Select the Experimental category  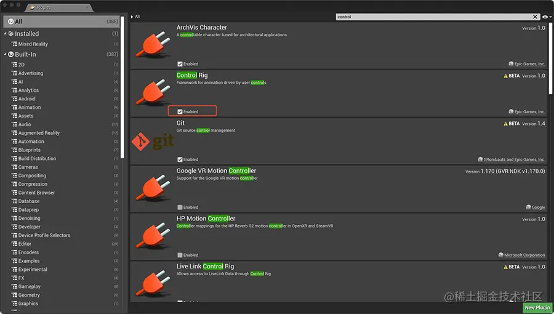(33, 270)
